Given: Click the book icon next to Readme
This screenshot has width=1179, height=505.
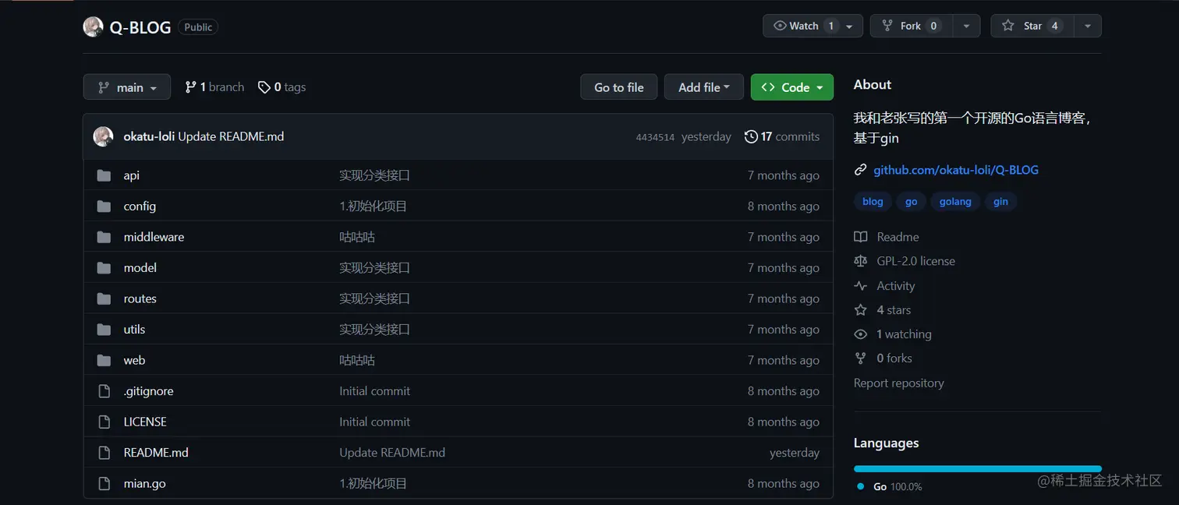Looking at the screenshot, I should (x=861, y=237).
